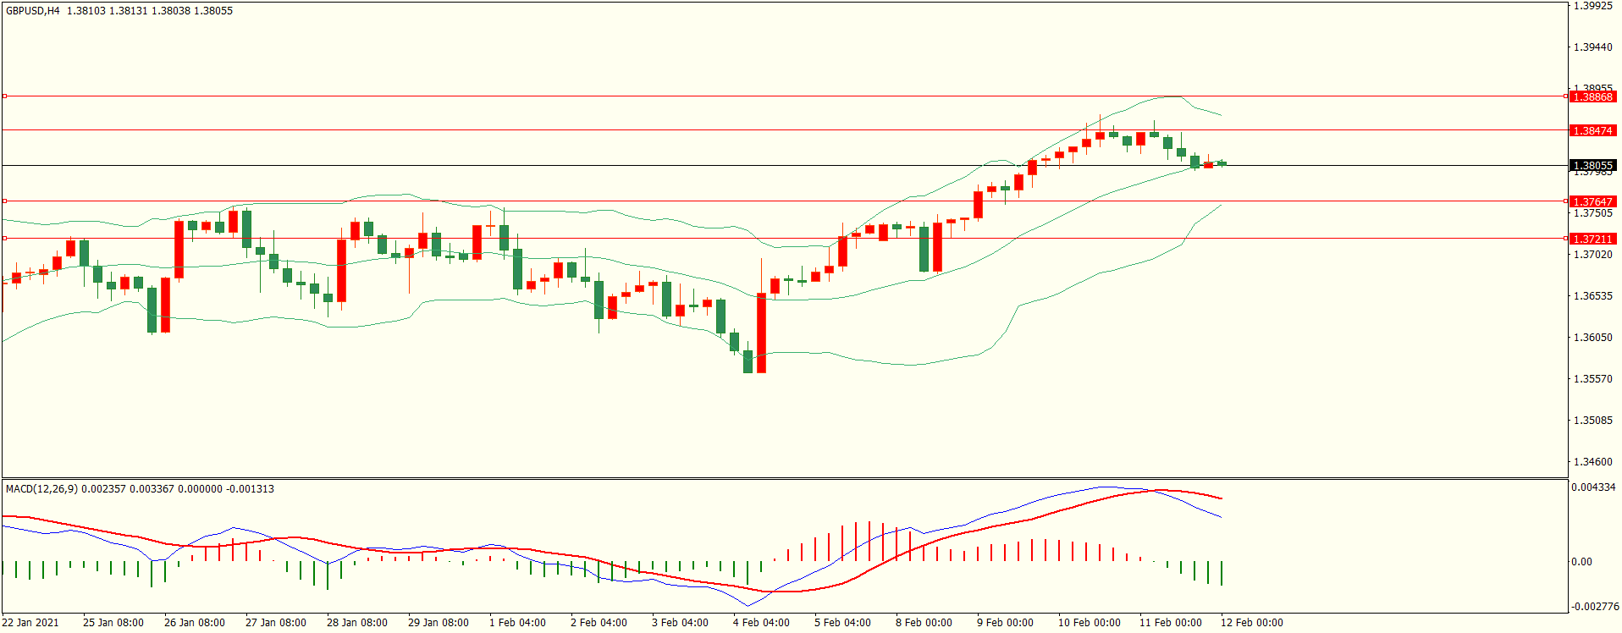This screenshot has height=633, width=1622.
Task: Click the black 1.38055 current price tag
Action: tap(1592, 166)
